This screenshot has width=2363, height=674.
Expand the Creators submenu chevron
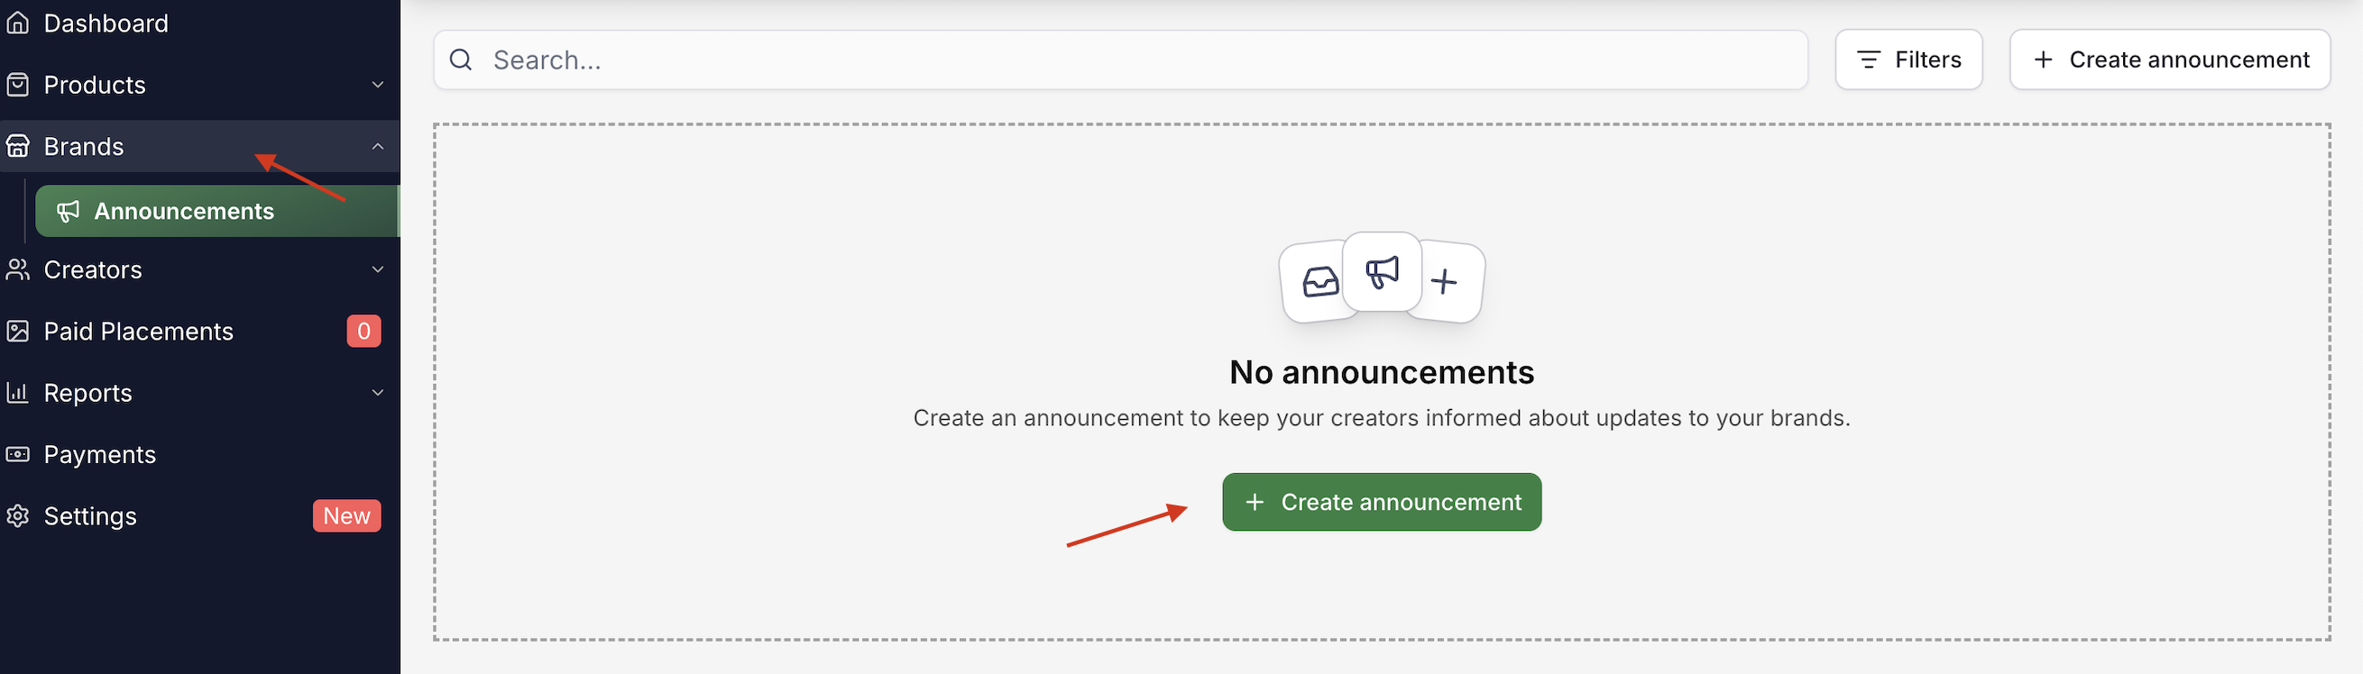pos(378,269)
